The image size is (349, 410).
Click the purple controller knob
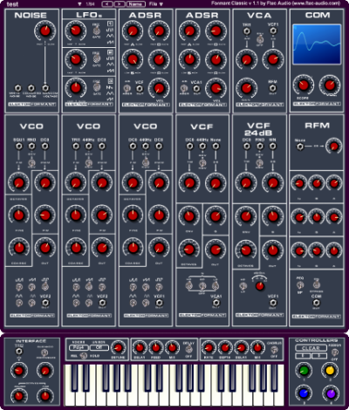click(330, 393)
